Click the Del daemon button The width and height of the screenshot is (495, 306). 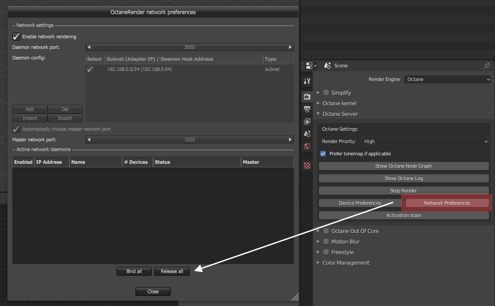65,109
